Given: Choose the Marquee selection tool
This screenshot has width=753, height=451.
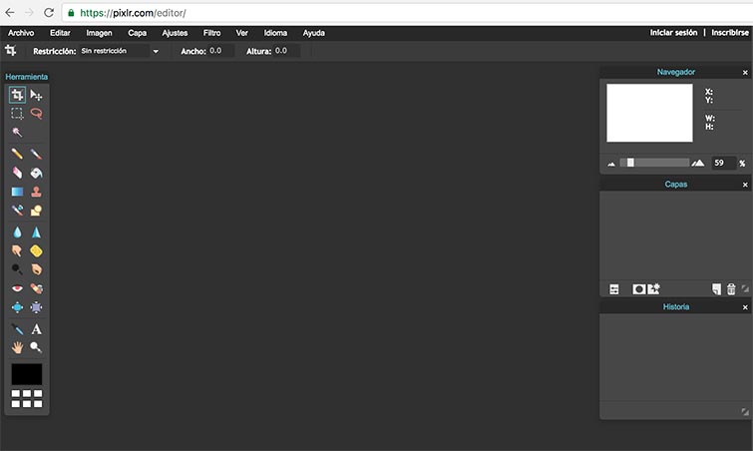Looking at the screenshot, I should point(17,114).
